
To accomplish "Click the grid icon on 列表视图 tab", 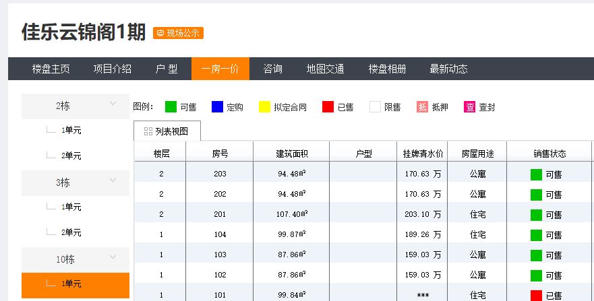I will click(x=148, y=131).
